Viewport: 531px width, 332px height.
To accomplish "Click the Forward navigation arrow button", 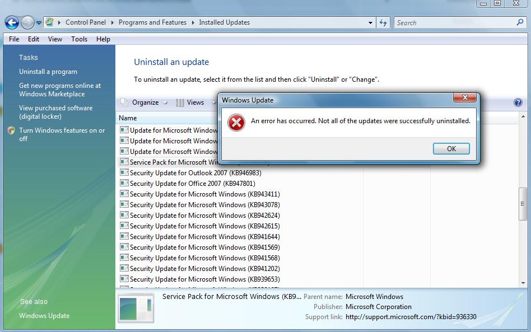I will pos(27,23).
